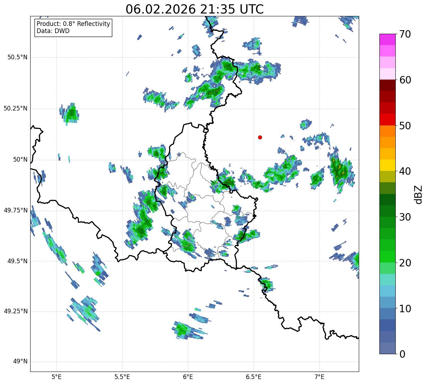Click the colorbar value 10

tap(405, 309)
